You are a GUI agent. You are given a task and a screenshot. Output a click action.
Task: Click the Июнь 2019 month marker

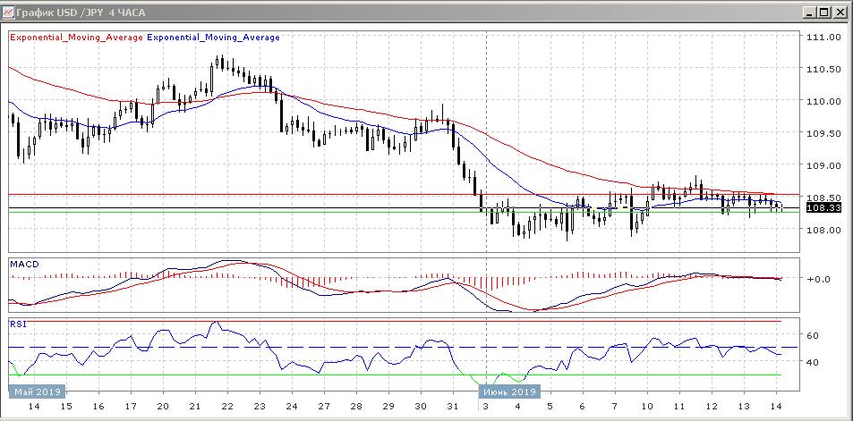pyautogui.click(x=509, y=392)
